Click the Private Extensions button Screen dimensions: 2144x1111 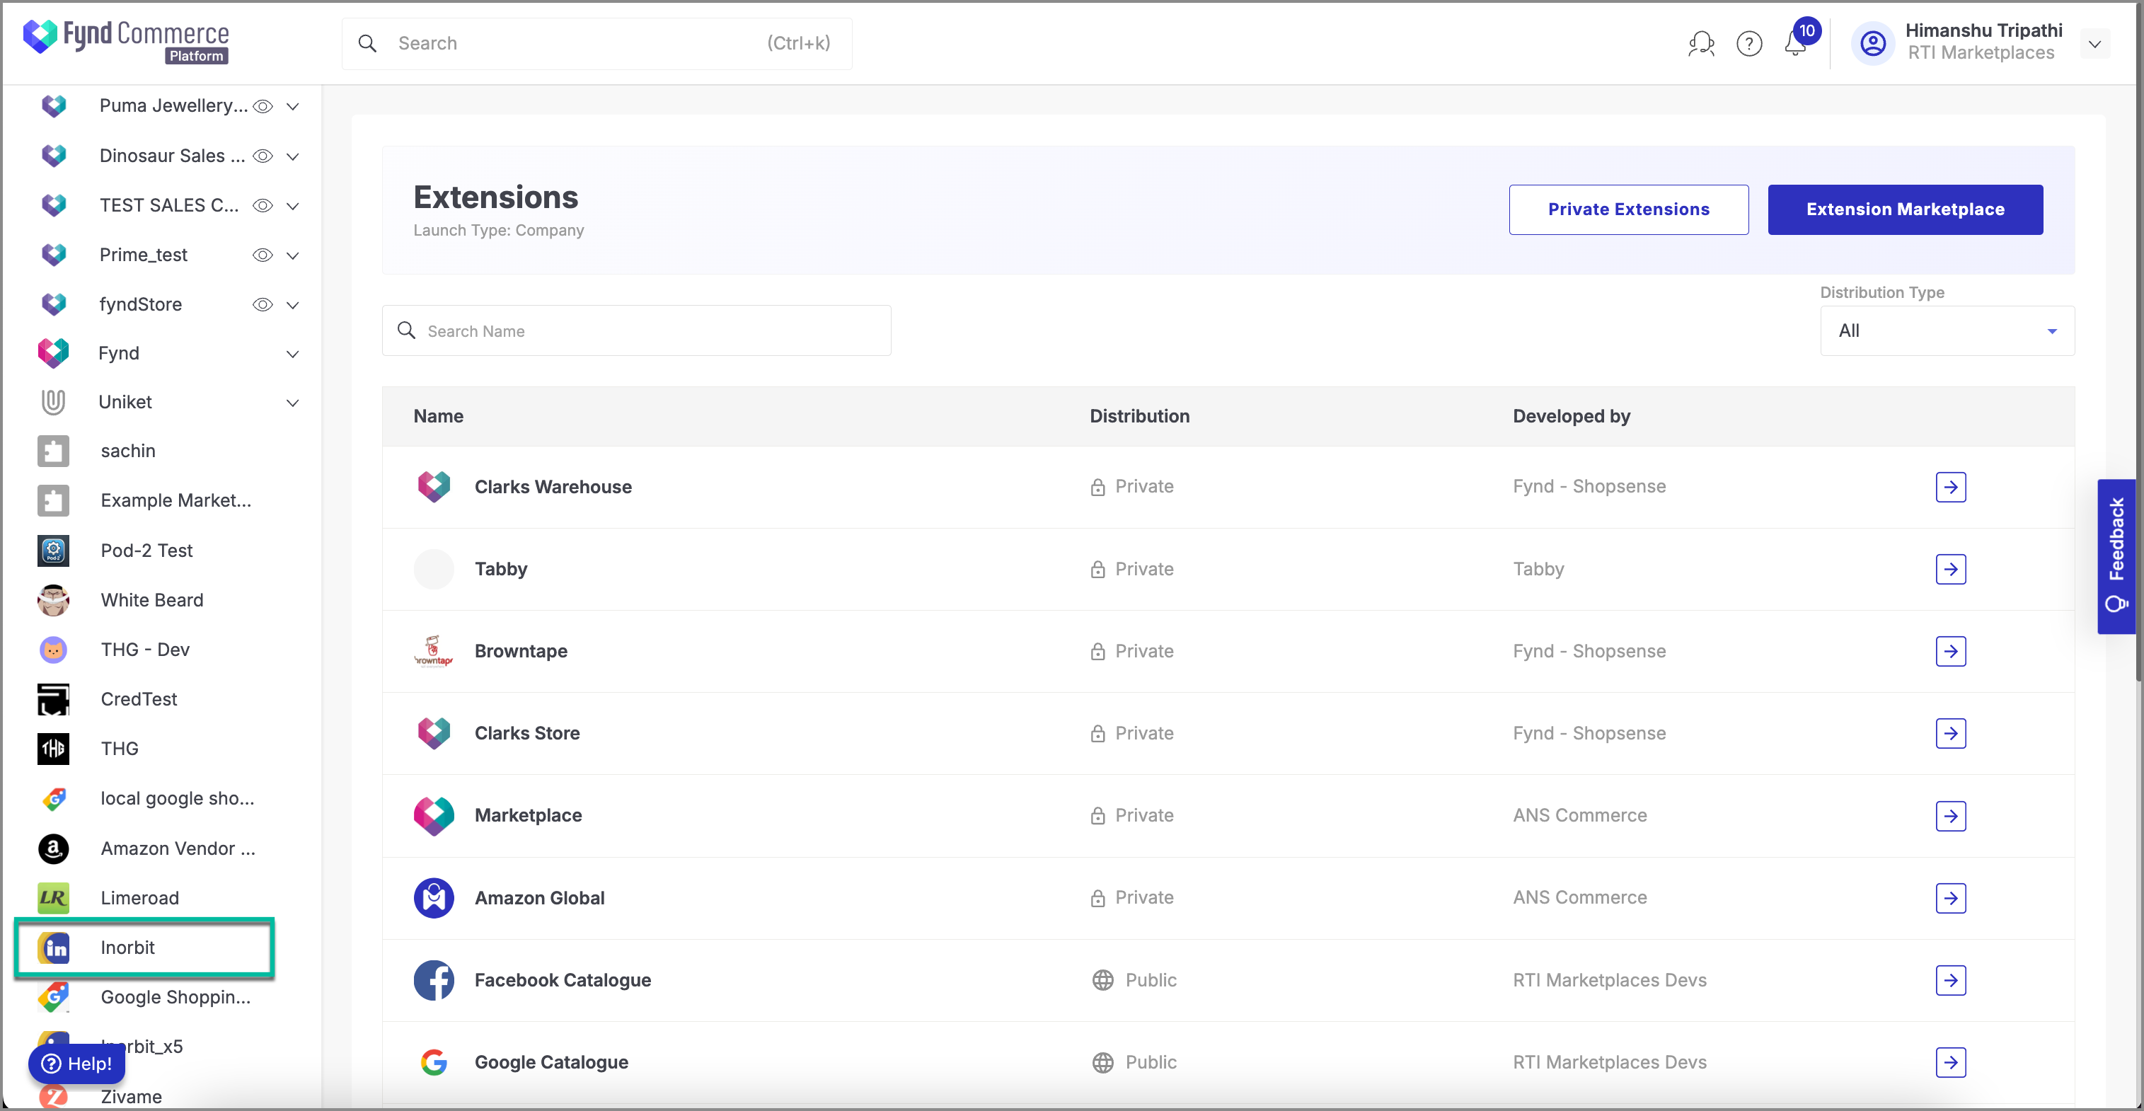1628,209
